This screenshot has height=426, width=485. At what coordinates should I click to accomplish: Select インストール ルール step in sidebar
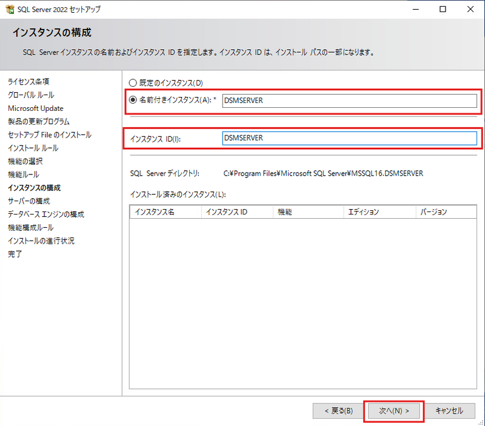pos(33,148)
